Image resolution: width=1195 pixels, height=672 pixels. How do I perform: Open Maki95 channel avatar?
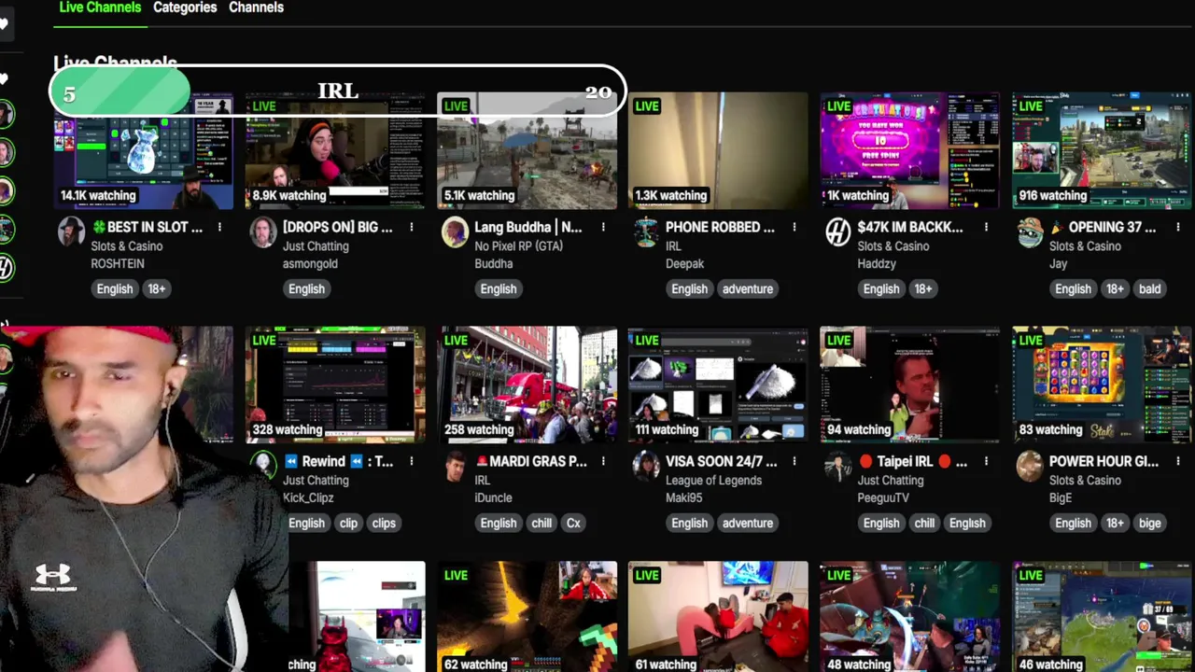pos(646,466)
